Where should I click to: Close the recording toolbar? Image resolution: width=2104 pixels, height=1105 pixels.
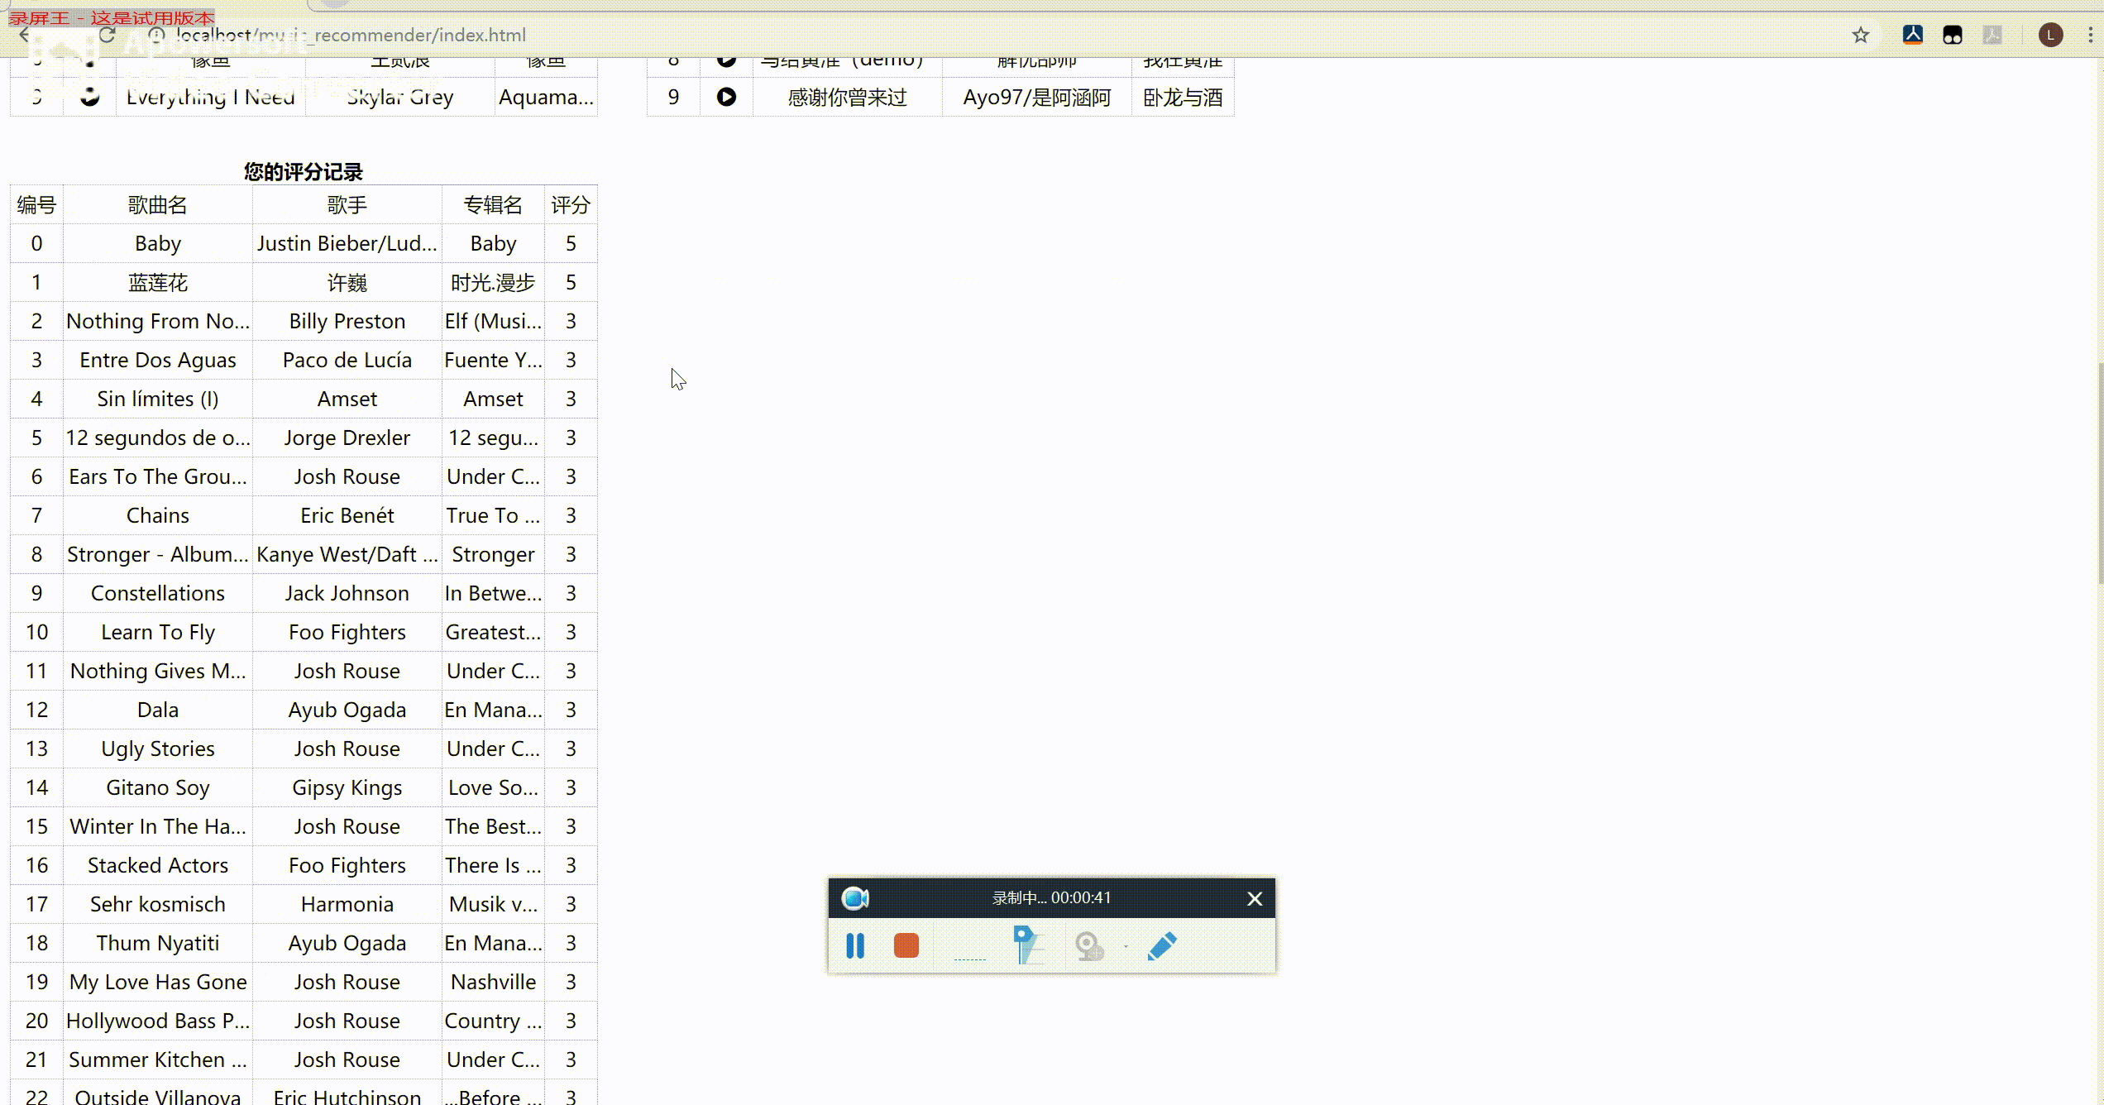point(1255,899)
